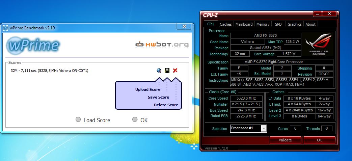352x161 pixels.
Task: Click the floppy disk save icon in wPrime
Action: click(x=167, y=71)
